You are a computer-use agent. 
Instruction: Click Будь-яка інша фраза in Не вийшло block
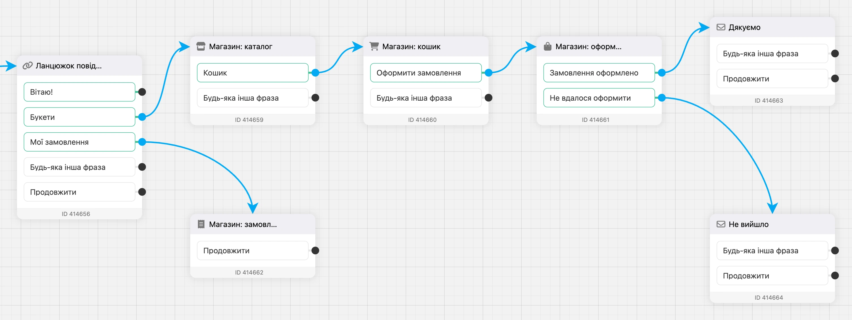click(772, 250)
